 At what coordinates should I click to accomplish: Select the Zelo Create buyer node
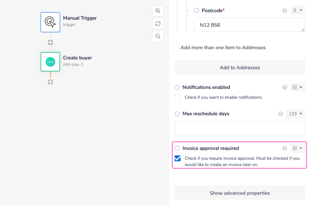click(50, 62)
